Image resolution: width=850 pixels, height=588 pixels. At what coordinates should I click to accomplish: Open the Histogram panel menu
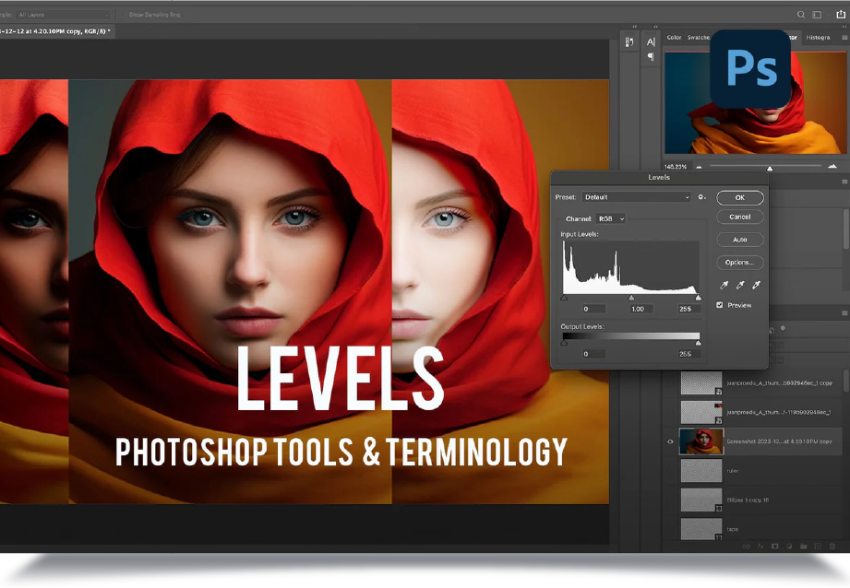tap(843, 38)
